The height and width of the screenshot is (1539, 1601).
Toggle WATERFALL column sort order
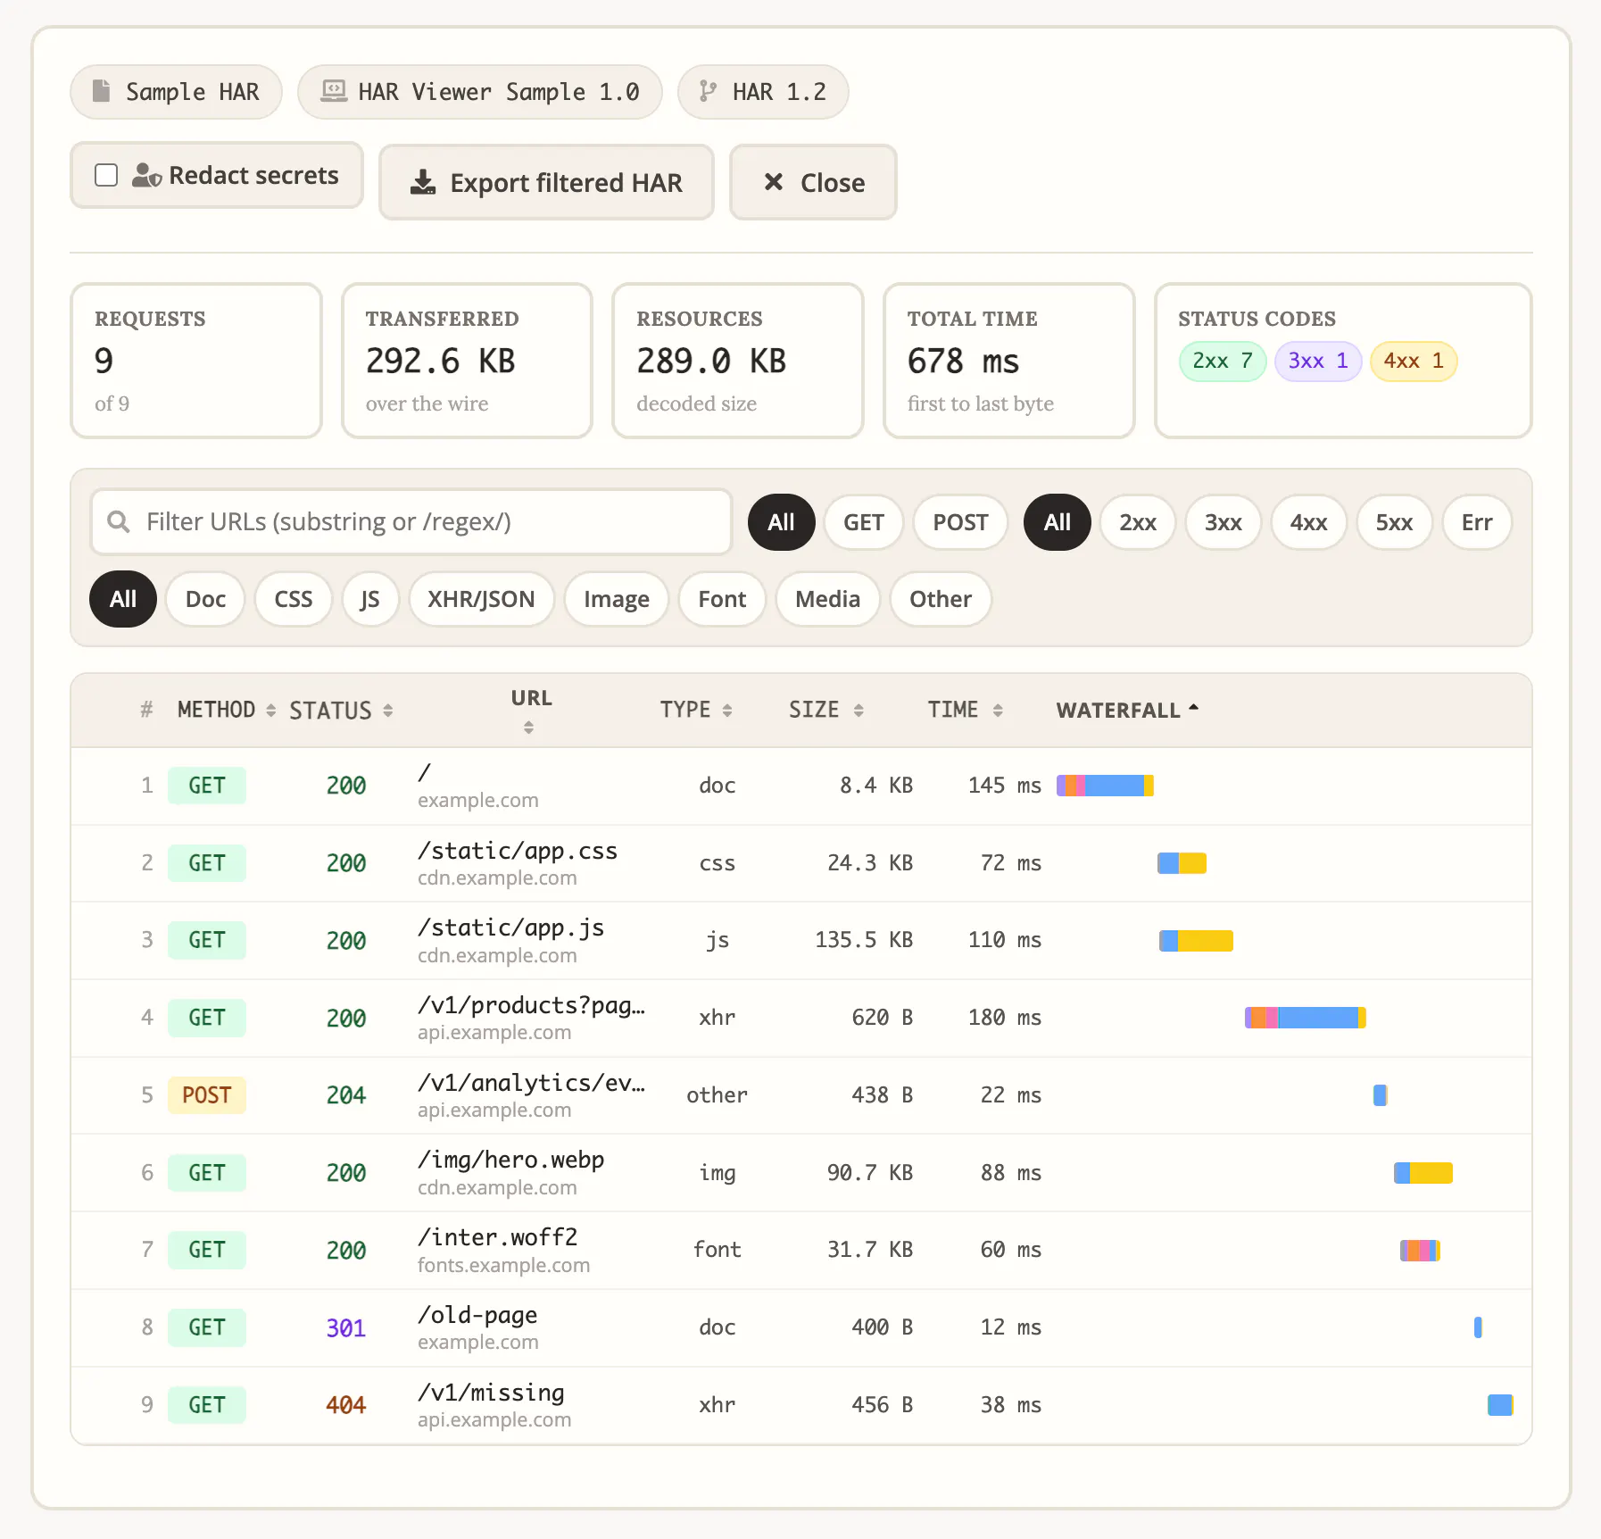pyautogui.click(x=1127, y=710)
